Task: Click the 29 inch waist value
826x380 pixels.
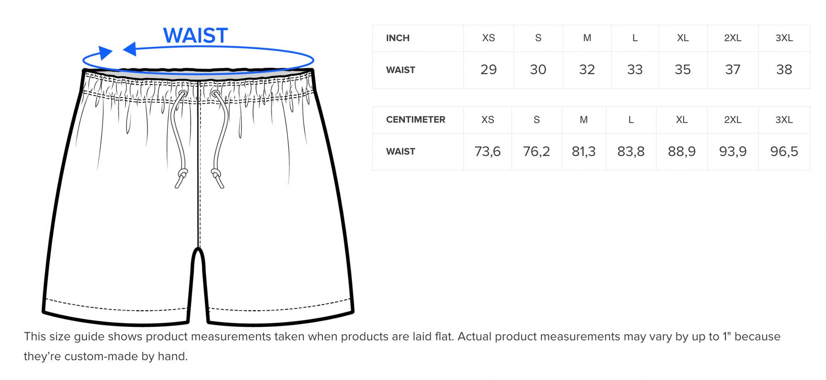Action: (488, 70)
